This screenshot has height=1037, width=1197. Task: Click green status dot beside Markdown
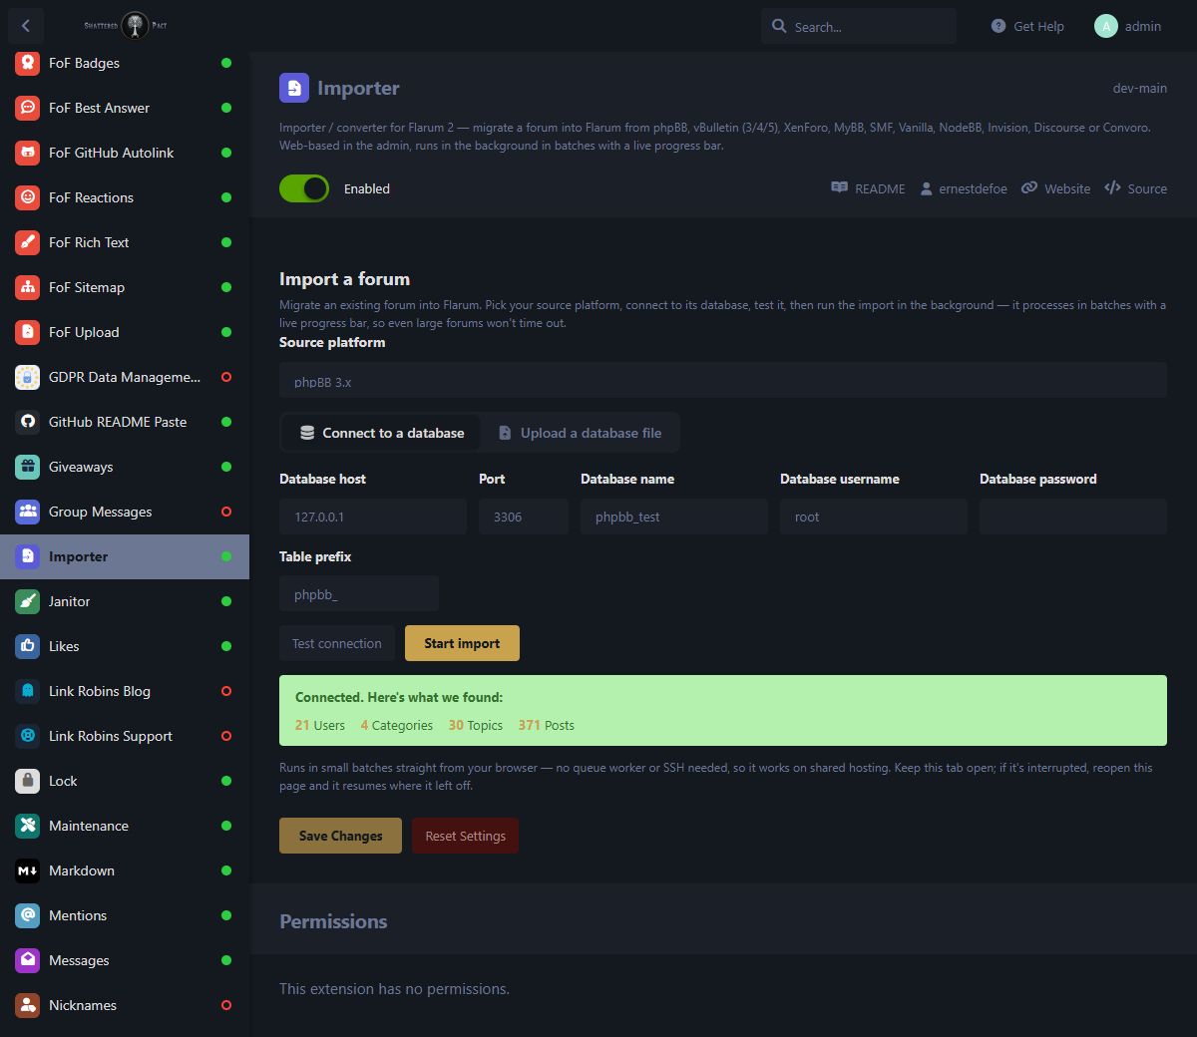coord(226,870)
